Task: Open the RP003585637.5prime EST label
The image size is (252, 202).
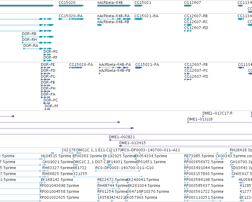Action: [204, 186]
